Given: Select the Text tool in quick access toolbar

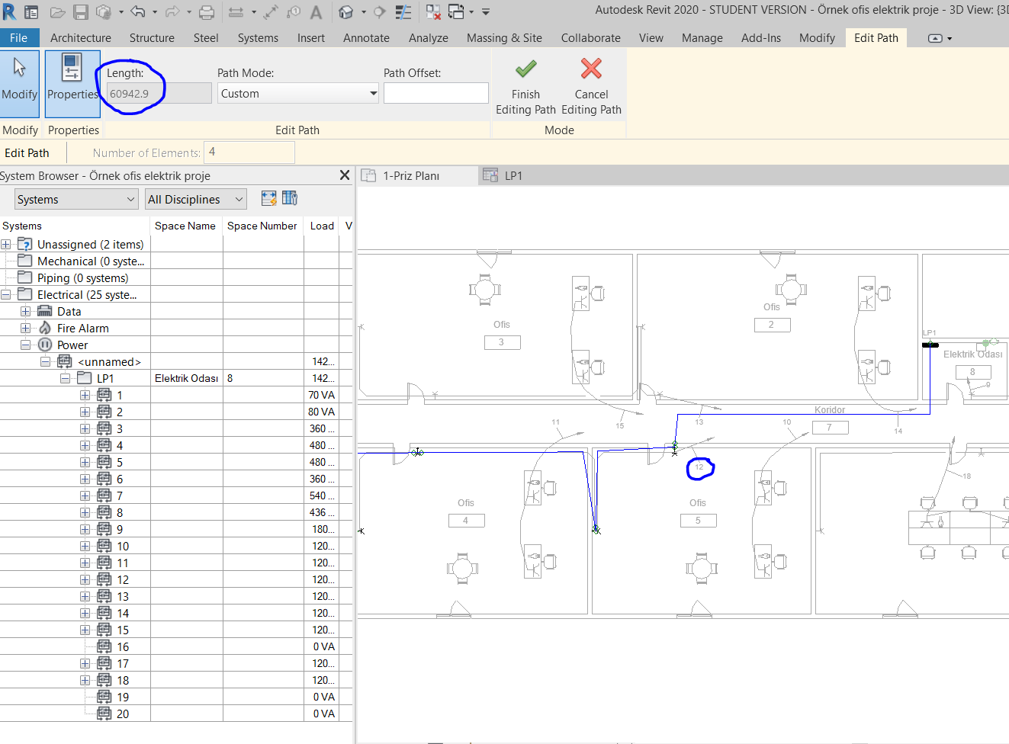Looking at the screenshot, I should [x=316, y=12].
